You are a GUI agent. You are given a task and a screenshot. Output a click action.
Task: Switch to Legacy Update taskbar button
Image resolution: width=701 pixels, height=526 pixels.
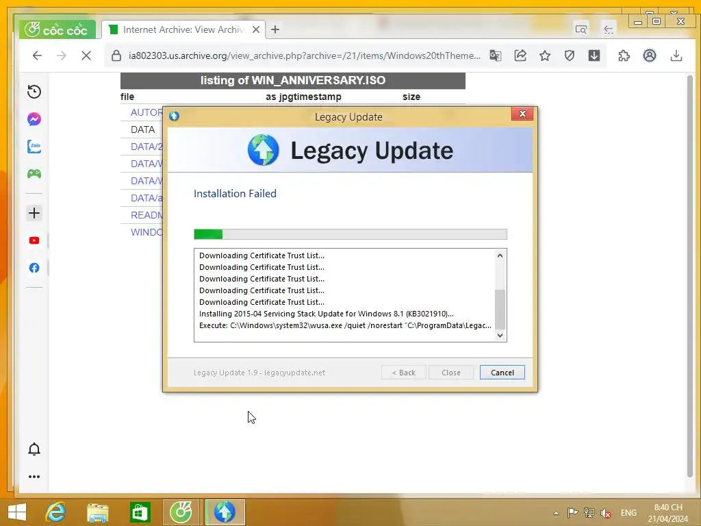pos(225,512)
